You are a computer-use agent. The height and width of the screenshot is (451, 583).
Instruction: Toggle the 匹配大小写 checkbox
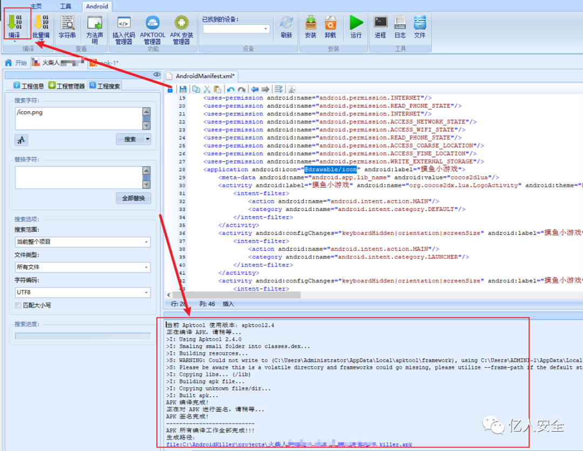[18, 305]
